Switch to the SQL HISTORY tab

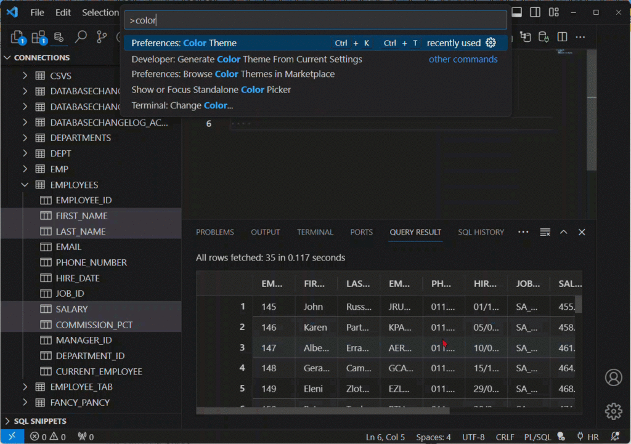(481, 232)
